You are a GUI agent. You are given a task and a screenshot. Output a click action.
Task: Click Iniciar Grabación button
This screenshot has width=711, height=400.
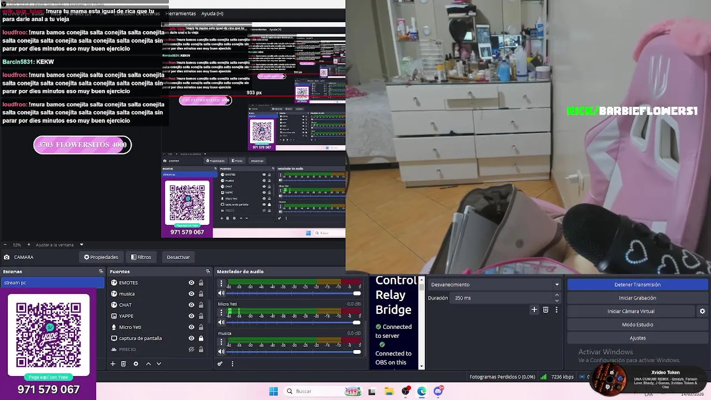(x=637, y=298)
